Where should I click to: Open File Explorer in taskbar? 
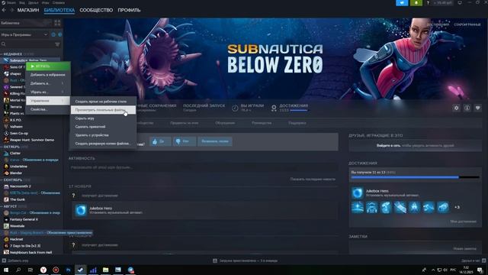(105, 270)
